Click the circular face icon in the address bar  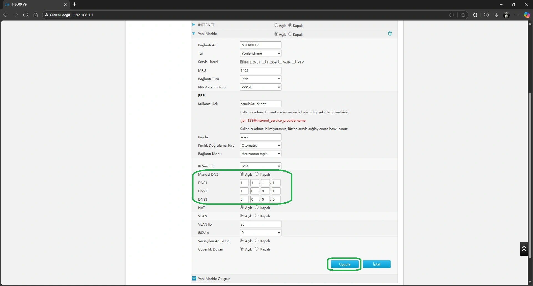[452, 15]
